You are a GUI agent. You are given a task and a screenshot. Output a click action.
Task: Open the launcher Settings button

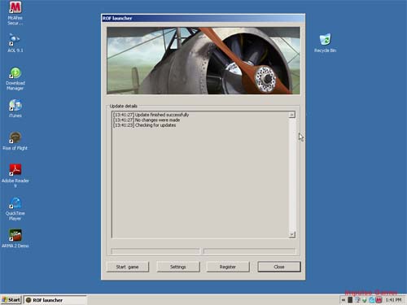click(178, 267)
